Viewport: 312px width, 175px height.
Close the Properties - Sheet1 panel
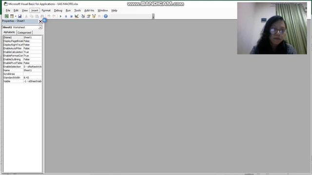pos(40,21)
